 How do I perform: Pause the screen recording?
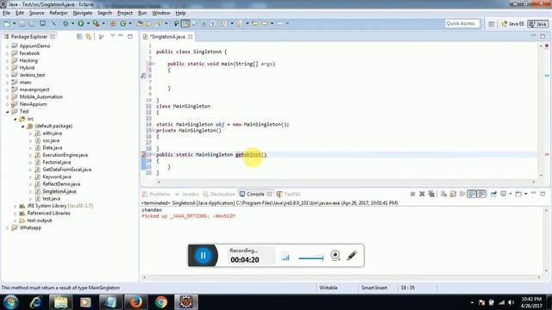click(204, 256)
